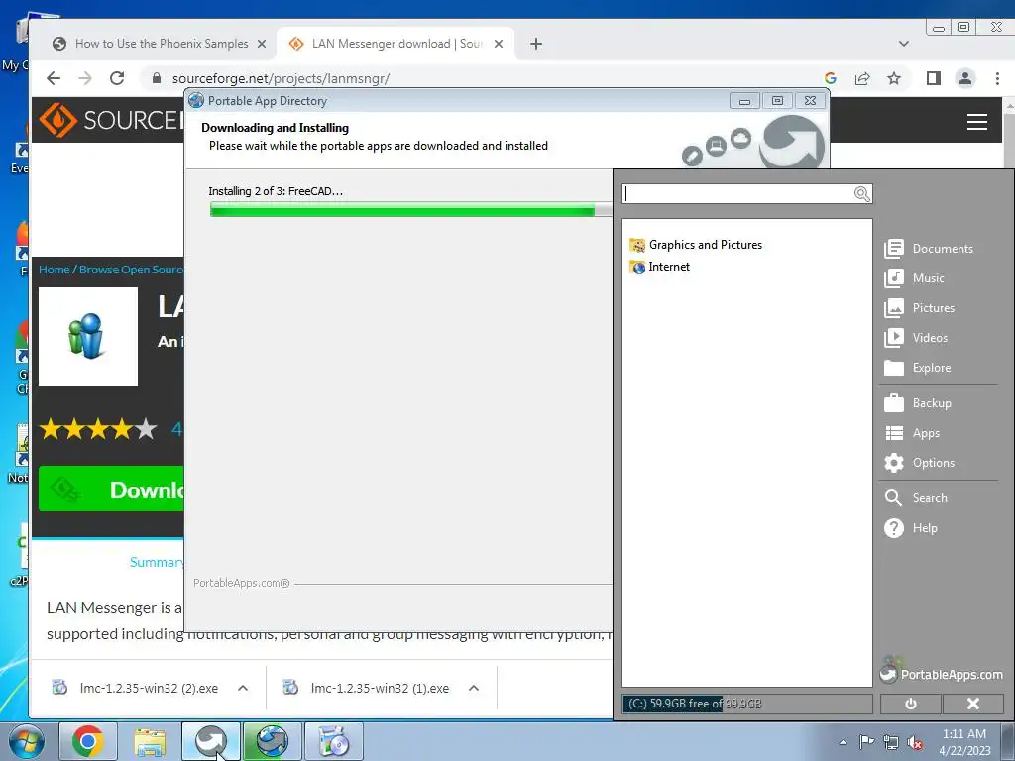Open Videos folder in PortableApps menu

pos(916,338)
